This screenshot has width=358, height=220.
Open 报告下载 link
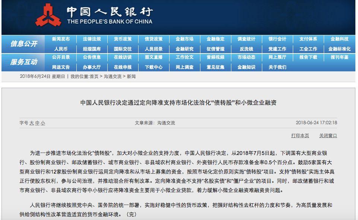pos(308,57)
